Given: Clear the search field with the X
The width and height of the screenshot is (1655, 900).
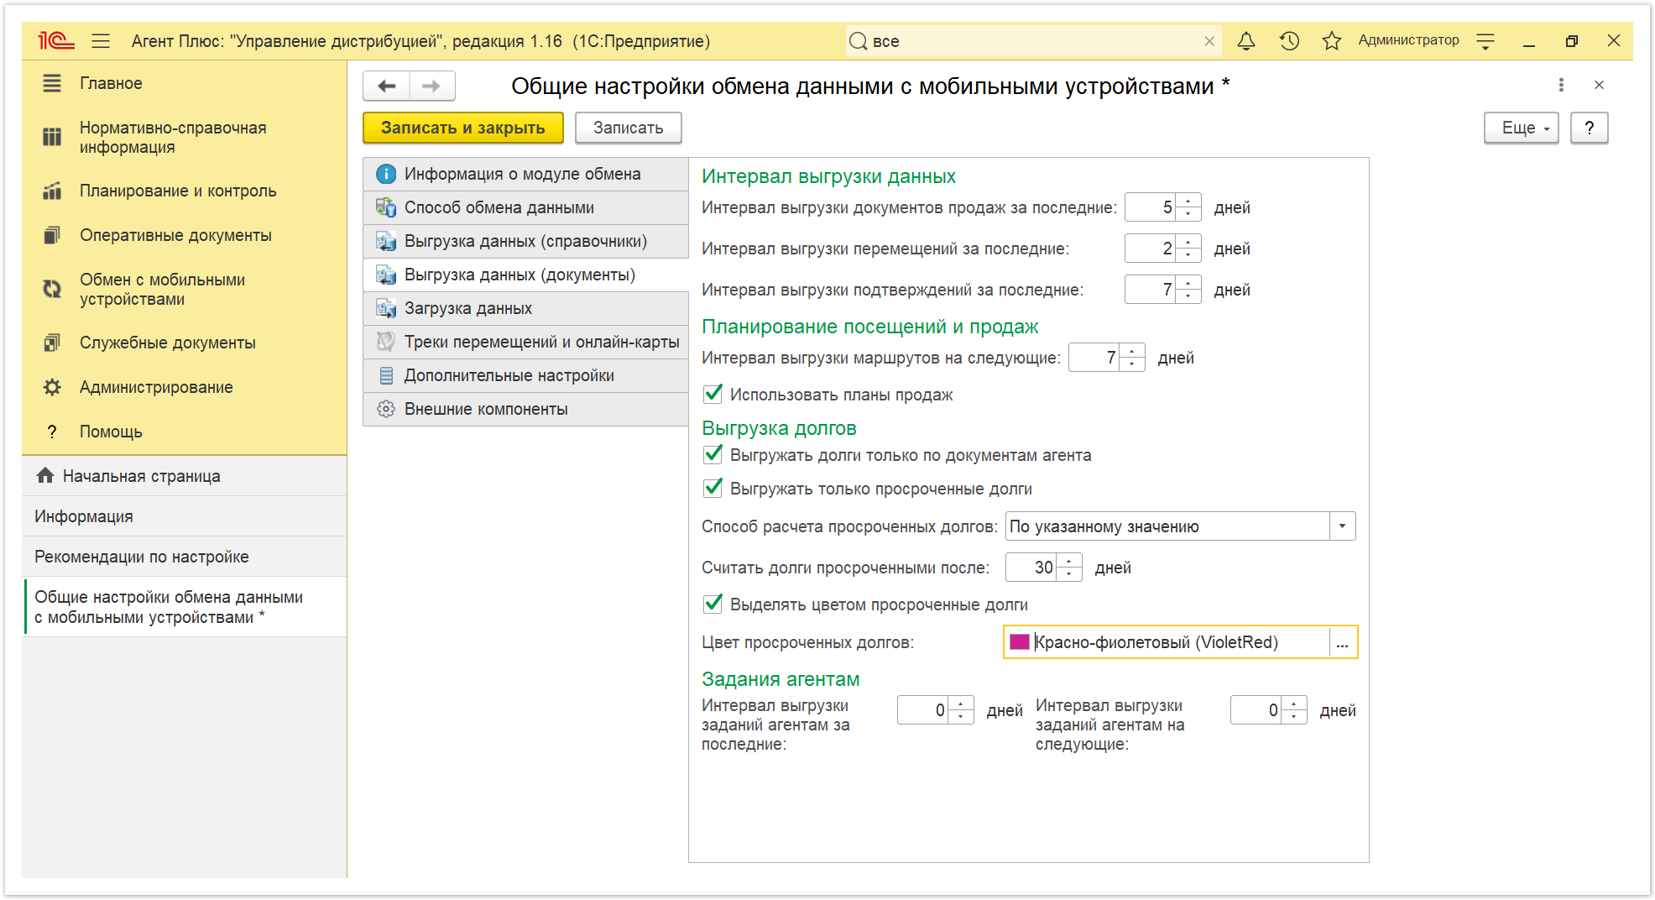Looking at the screenshot, I should 1209,41.
